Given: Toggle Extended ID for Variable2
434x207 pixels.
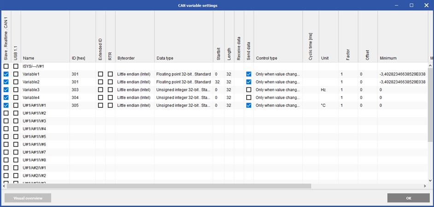Looking at the screenshot, I should click(100, 82).
